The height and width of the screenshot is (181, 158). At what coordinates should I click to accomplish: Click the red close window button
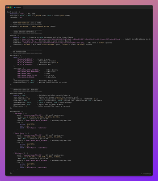pos(7,7)
